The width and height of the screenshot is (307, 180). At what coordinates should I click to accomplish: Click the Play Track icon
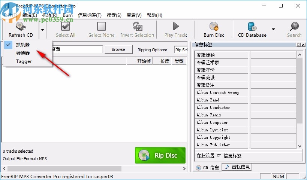pos(176,27)
